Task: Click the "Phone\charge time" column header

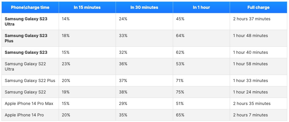Action: point(30,7)
